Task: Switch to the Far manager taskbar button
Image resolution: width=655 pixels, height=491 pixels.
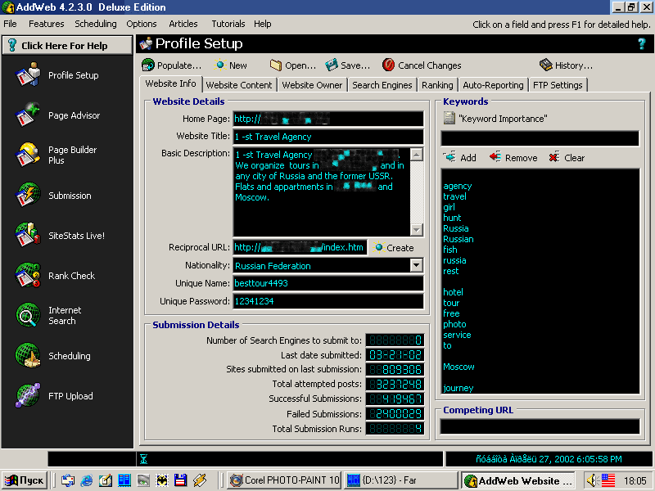Action: pyautogui.click(x=401, y=480)
